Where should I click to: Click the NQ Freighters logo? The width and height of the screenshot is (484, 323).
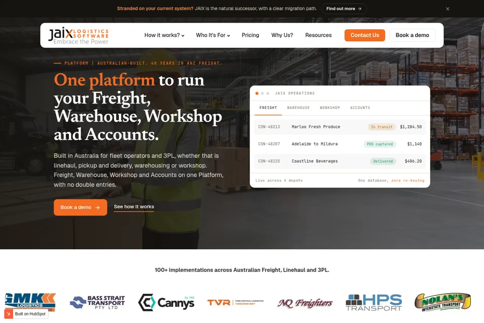(305, 303)
